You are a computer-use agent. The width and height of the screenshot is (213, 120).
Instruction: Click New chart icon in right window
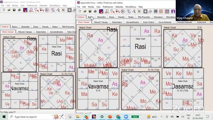80,11
